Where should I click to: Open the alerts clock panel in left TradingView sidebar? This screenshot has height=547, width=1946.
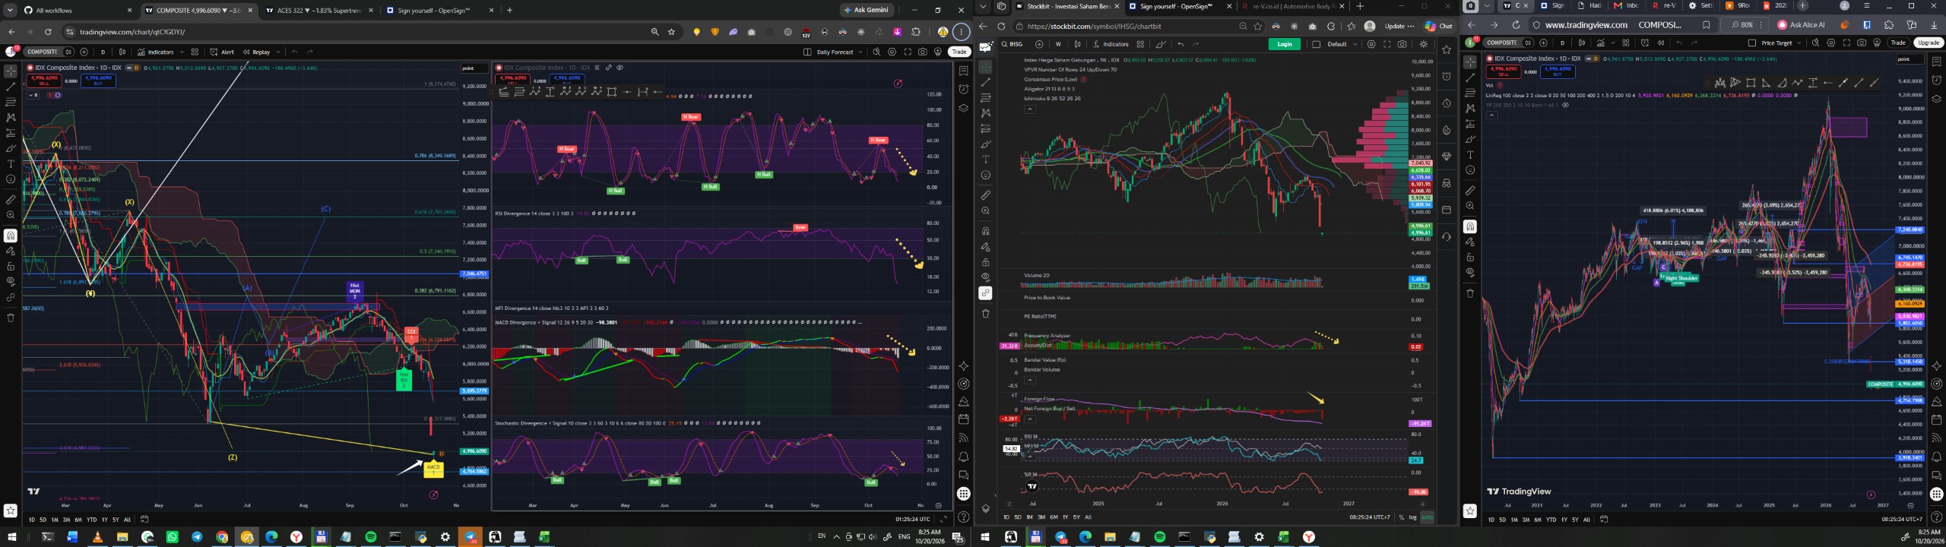[963, 89]
